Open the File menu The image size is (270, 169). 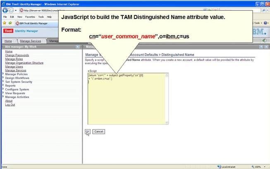point(5,17)
